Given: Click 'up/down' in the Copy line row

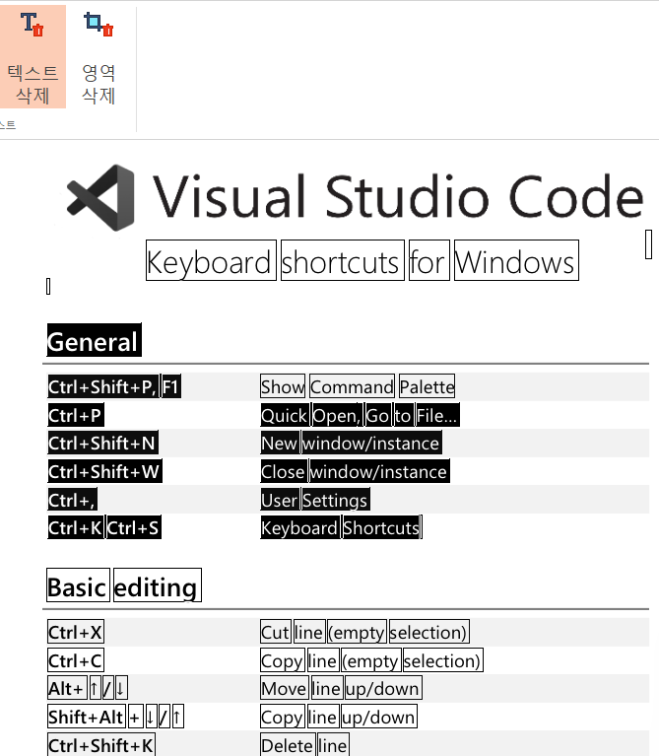Looking at the screenshot, I should coord(379,717).
